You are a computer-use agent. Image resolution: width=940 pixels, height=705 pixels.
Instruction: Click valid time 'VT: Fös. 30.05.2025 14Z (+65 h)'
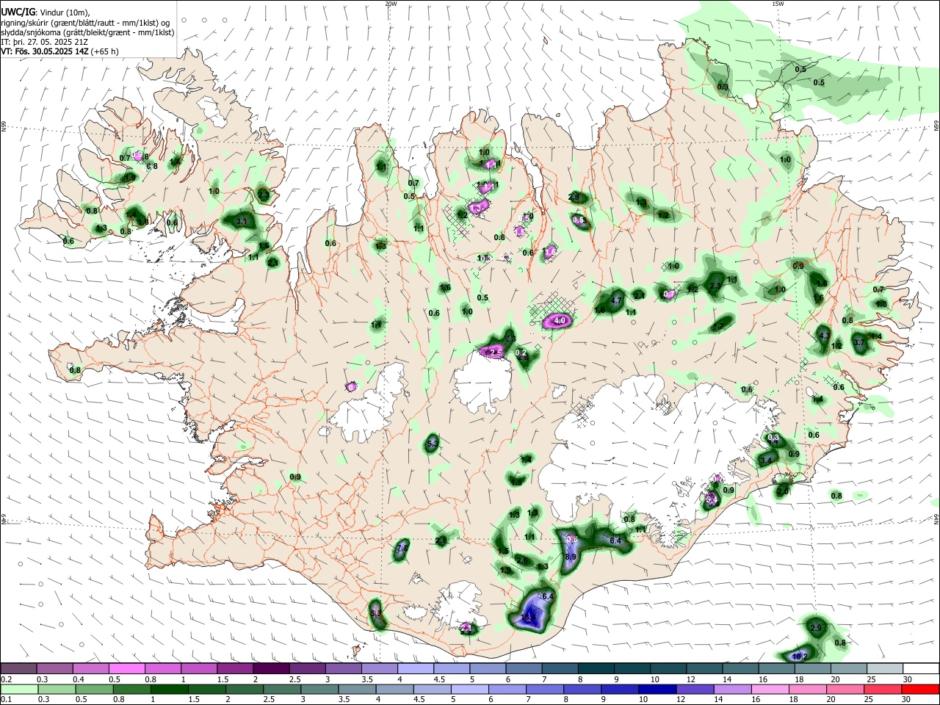click(59, 51)
